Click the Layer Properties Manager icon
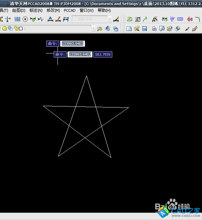Image resolution: width=202 pixels, height=220 pixels. pyautogui.click(x=100, y=29)
